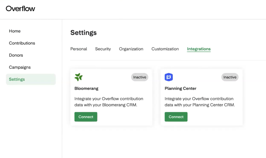The image size is (266, 158).
Task: Connect the Planning Center integration
Action: (x=176, y=117)
